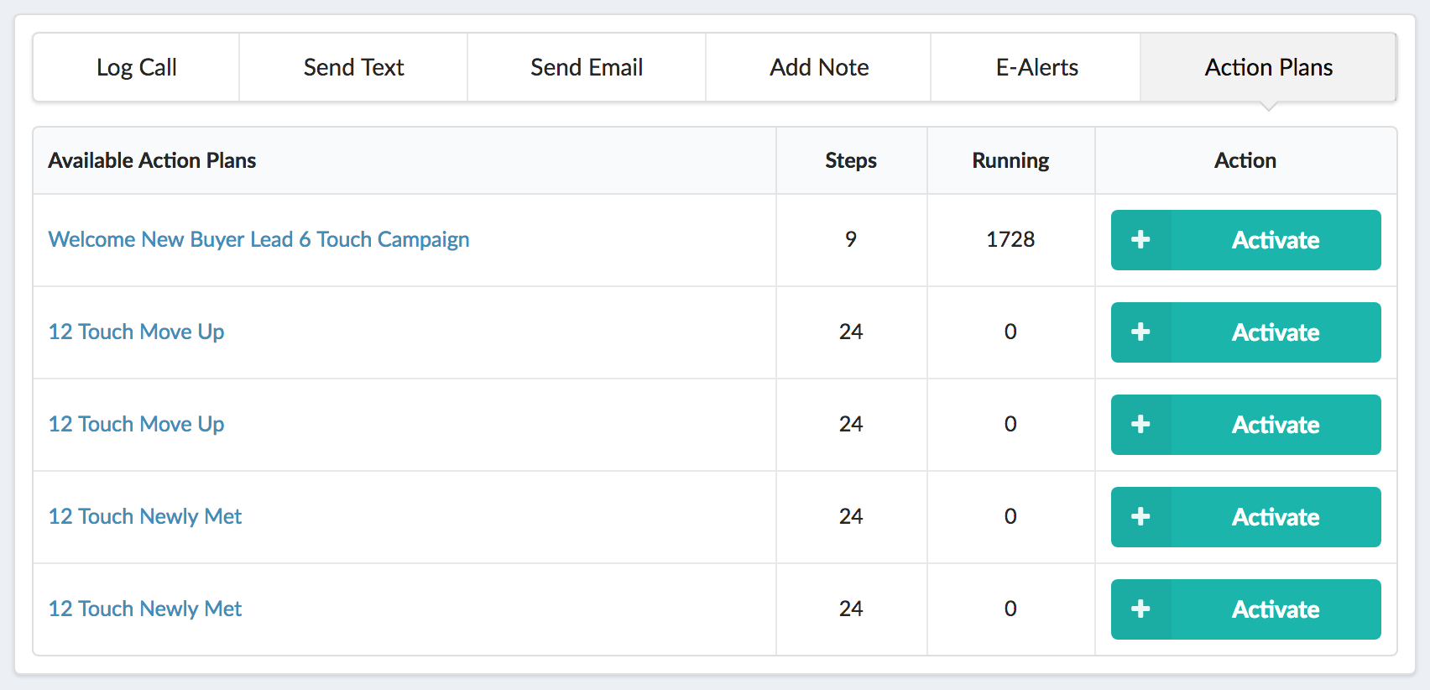Click the plus icon on the last 12 Touch Newly Met row

(x=1140, y=609)
